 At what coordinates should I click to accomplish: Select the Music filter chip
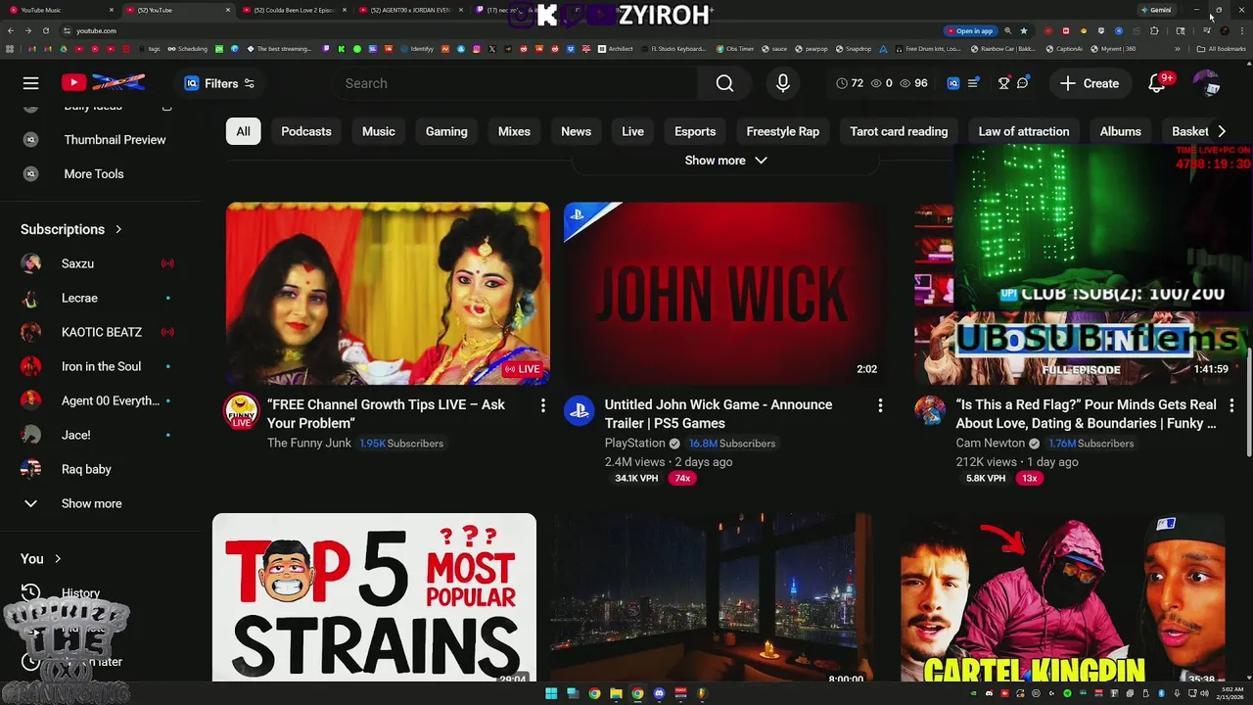point(379,131)
